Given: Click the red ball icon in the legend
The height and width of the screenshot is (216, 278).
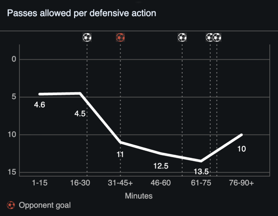Looking at the screenshot, I should coord(11,205).
